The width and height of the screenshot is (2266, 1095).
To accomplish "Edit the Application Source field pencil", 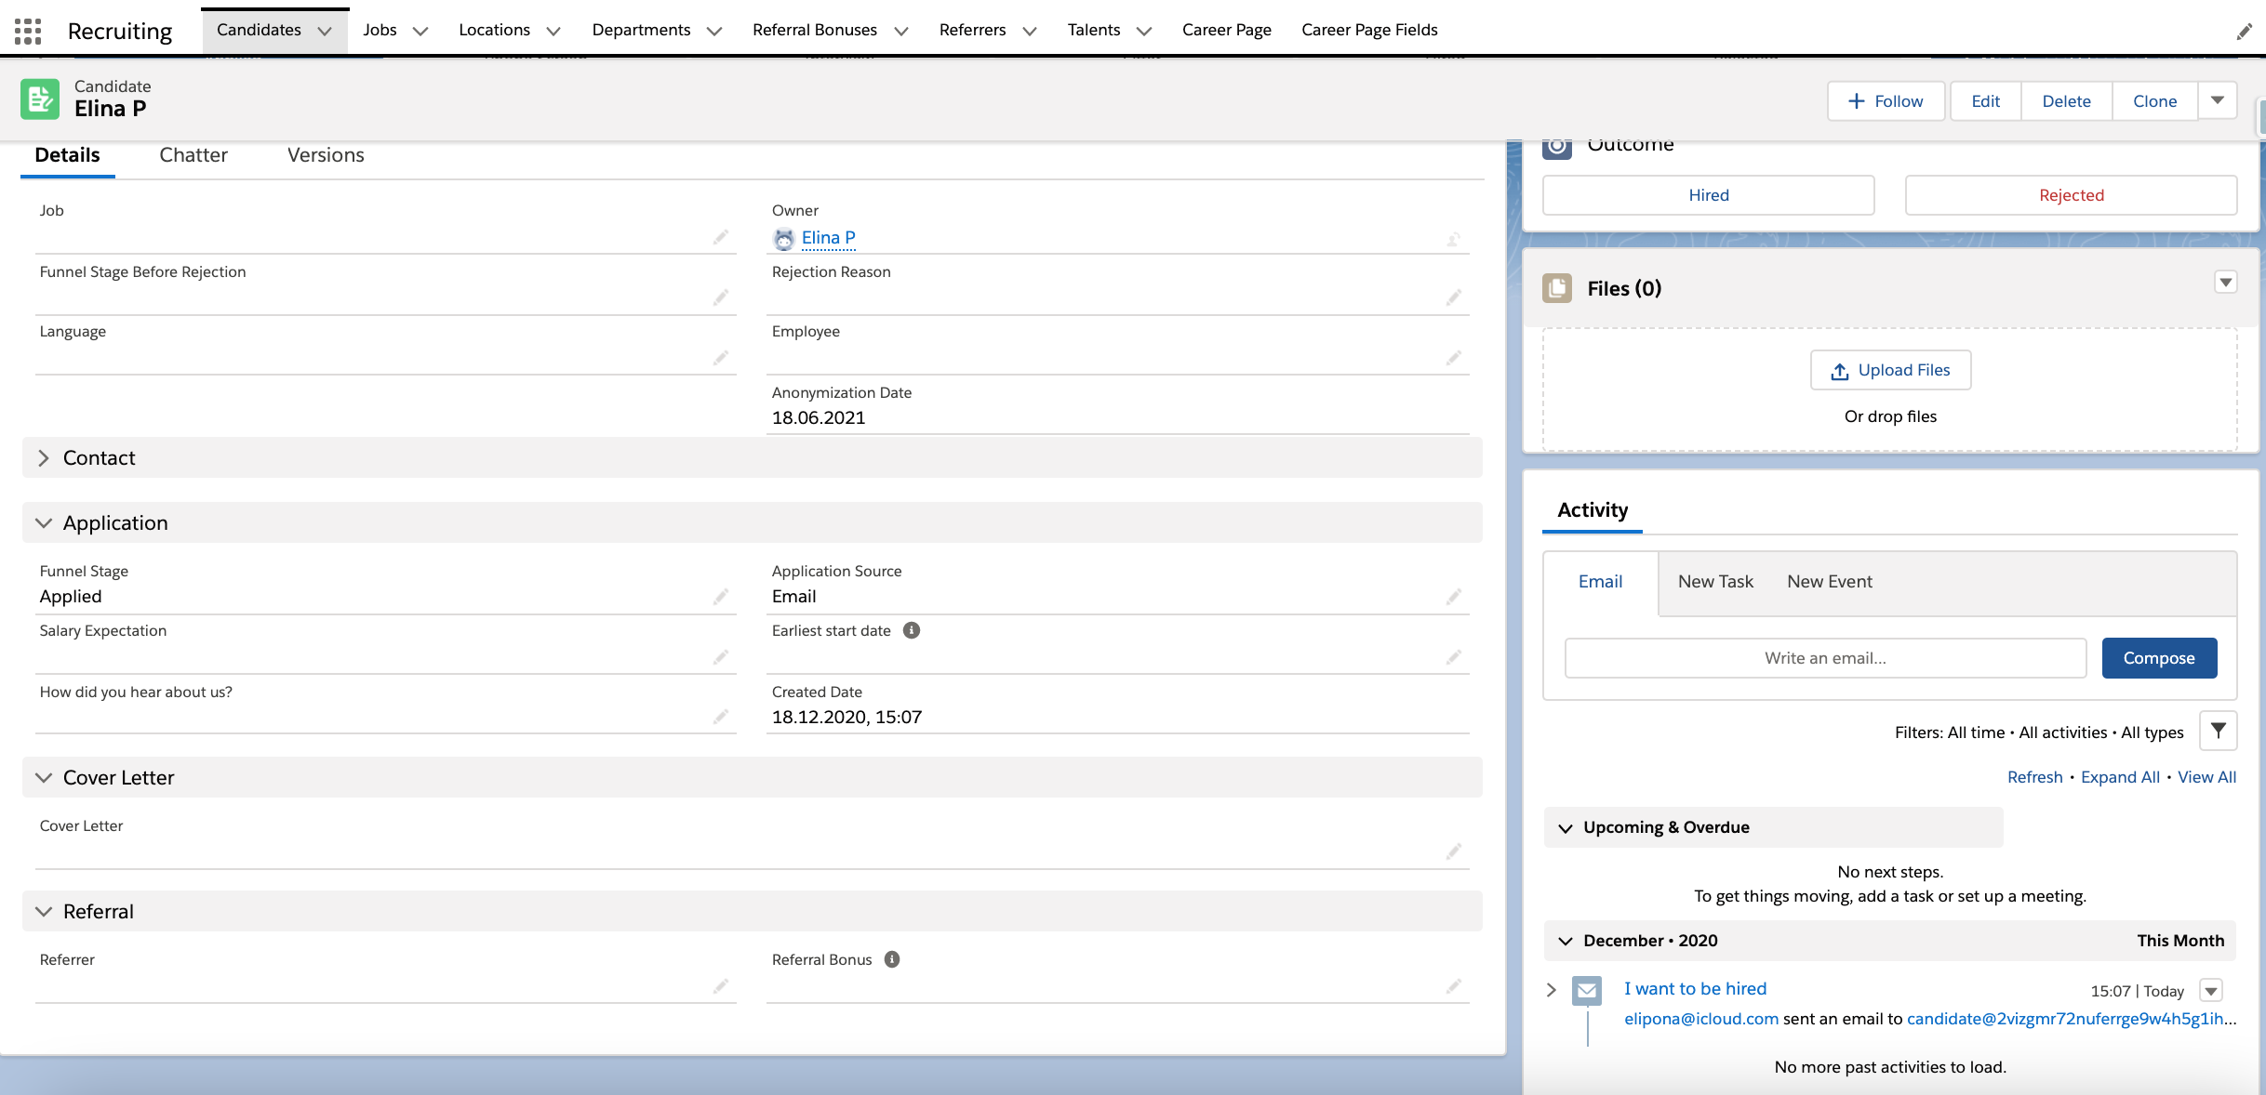I will [x=1453, y=597].
